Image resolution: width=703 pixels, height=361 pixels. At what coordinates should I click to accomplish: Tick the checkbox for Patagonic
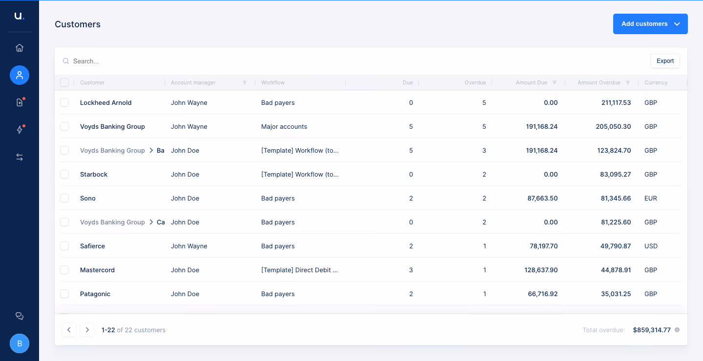coord(64,294)
